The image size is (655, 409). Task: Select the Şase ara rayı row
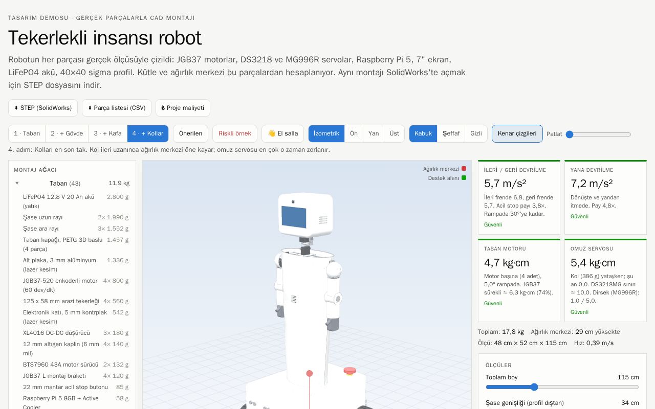(76, 229)
